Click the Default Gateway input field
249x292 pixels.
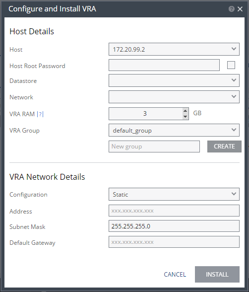coord(174,242)
